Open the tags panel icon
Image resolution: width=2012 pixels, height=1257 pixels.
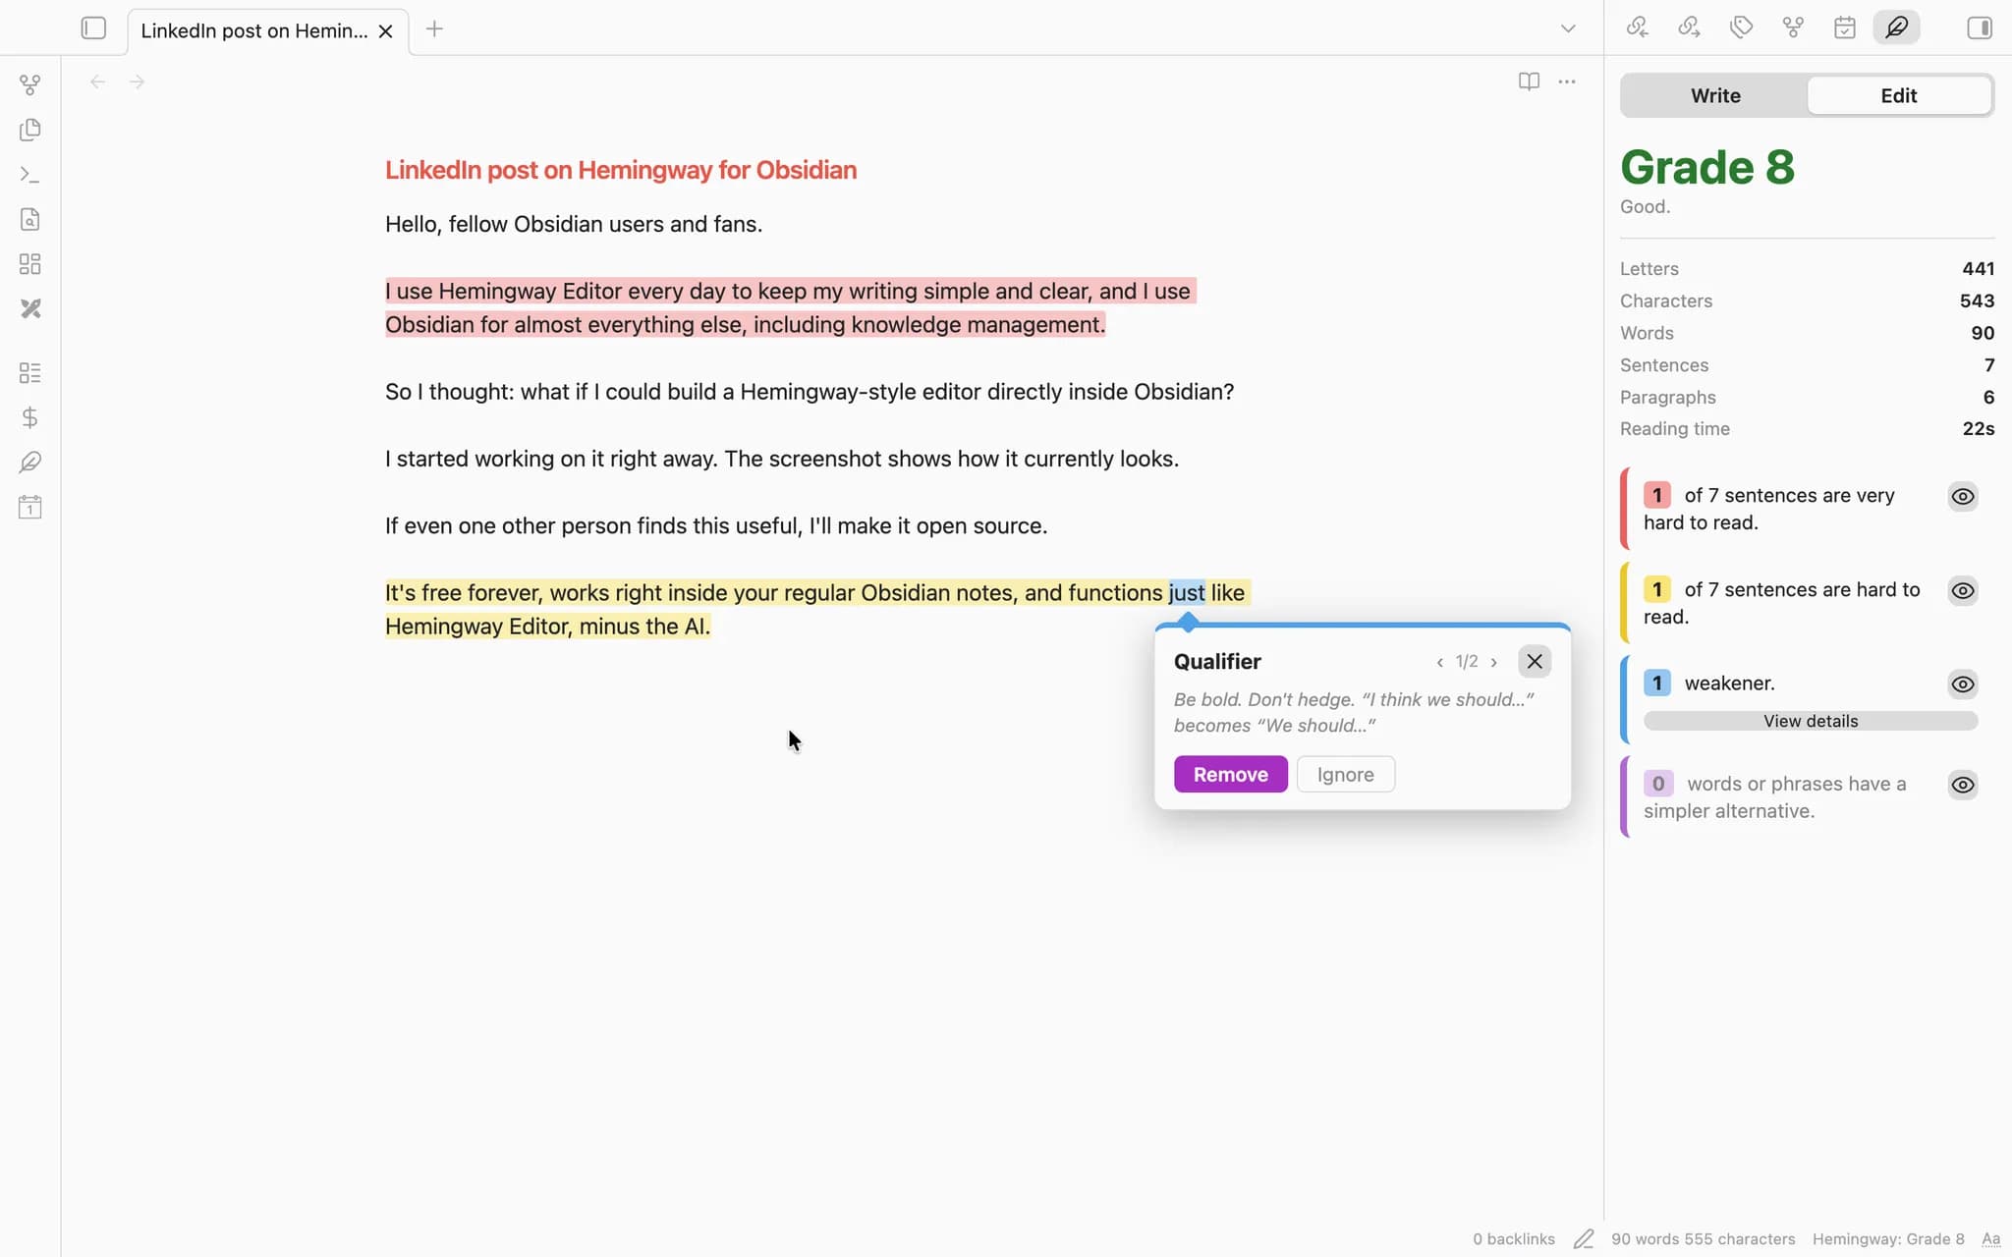click(1741, 27)
